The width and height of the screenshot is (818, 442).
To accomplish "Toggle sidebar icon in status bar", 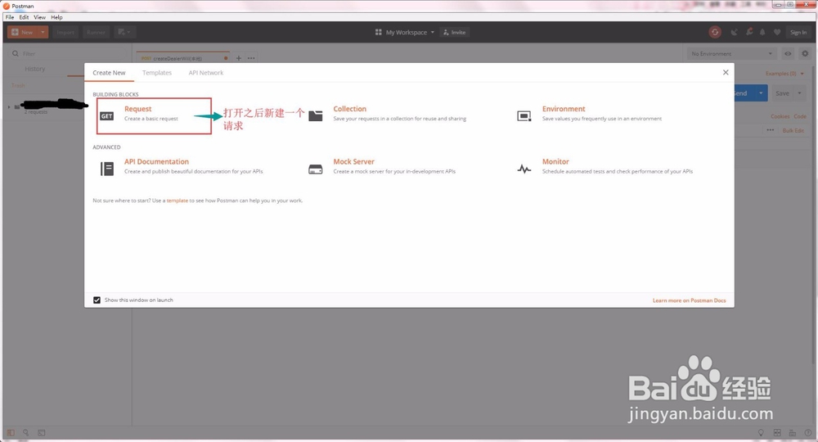I will (11, 433).
